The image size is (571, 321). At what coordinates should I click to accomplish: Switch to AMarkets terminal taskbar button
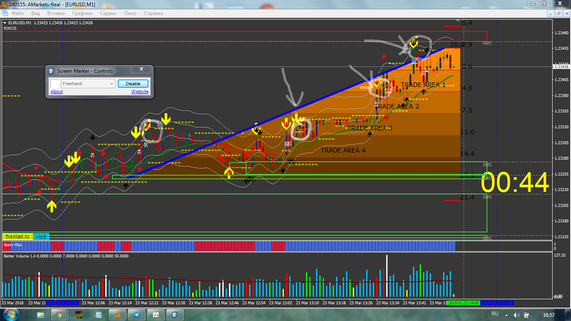tap(117, 315)
